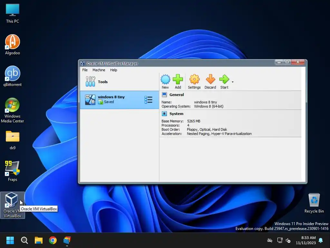This screenshot has height=248, width=330.
Task: Click the running VirtualBox taskbar icon
Action: 67,240
